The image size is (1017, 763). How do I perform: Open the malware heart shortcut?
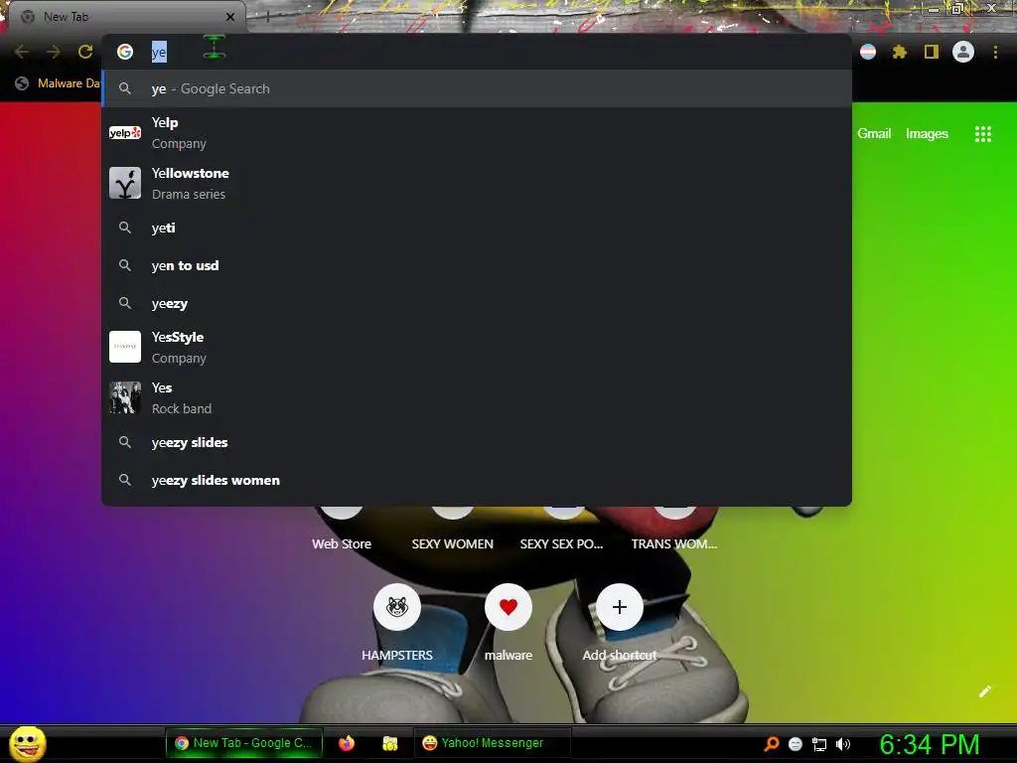point(508,607)
